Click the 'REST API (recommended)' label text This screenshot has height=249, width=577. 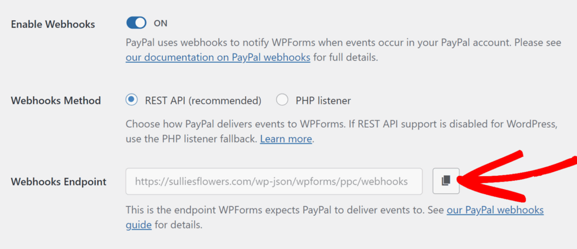tap(202, 101)
